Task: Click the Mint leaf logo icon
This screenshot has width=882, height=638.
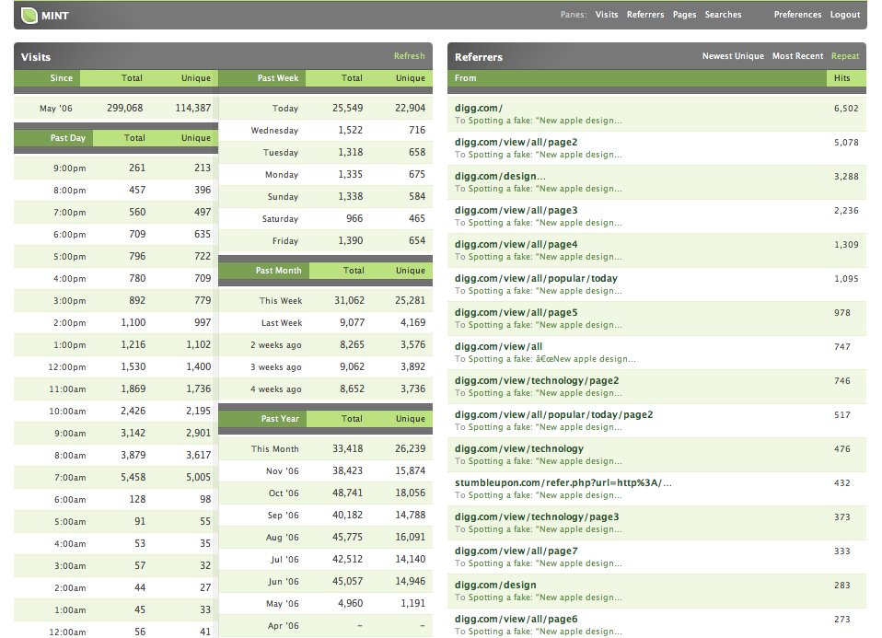Action: pyautogui.click(x=29, y=15)
